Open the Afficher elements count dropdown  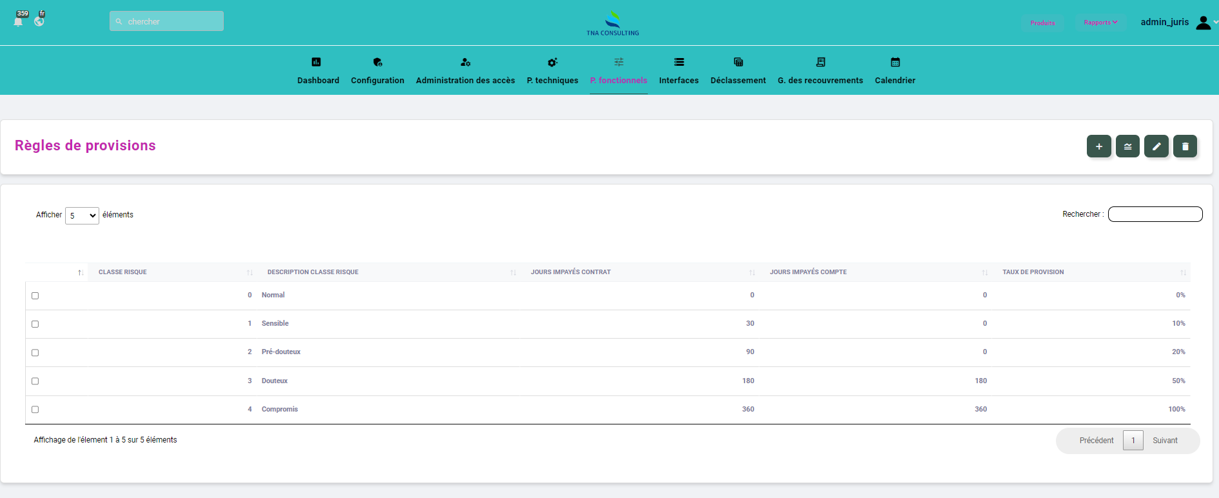click(x=82, y=215)
